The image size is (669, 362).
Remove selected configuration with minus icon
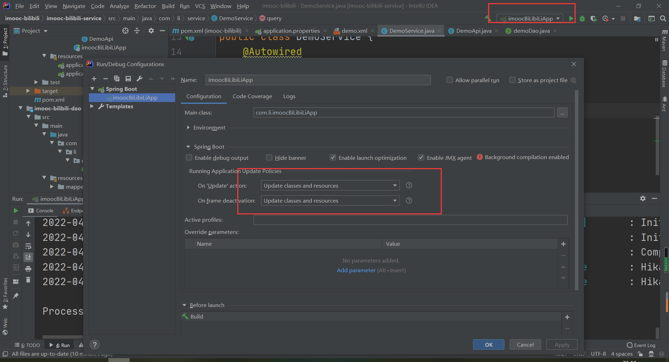pos(106,79)
